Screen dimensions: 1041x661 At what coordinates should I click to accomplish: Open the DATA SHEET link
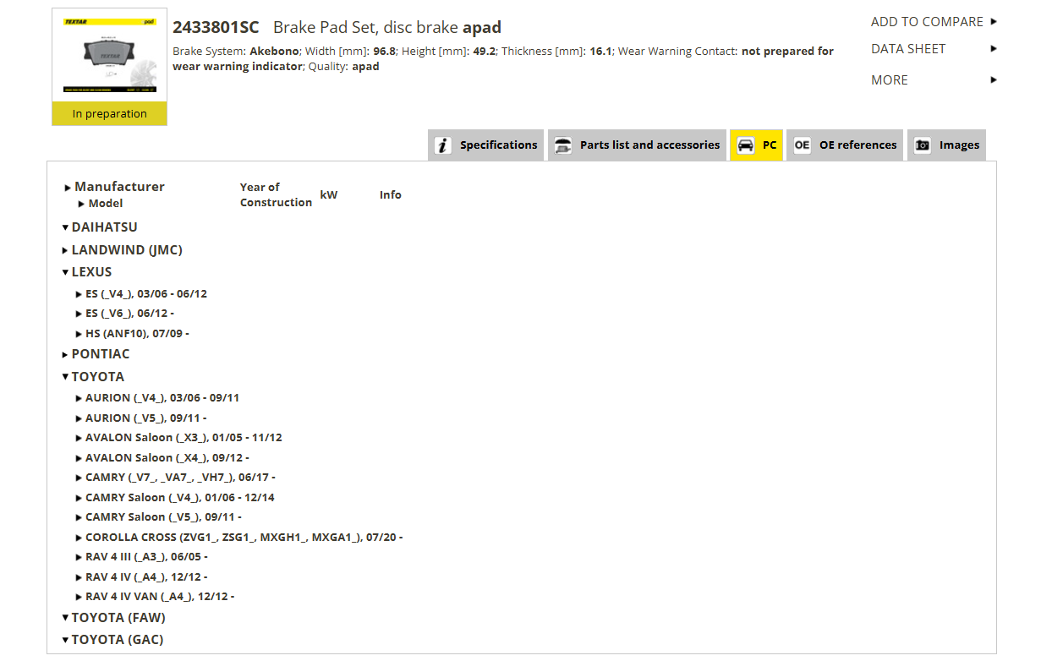click(908, 49)
